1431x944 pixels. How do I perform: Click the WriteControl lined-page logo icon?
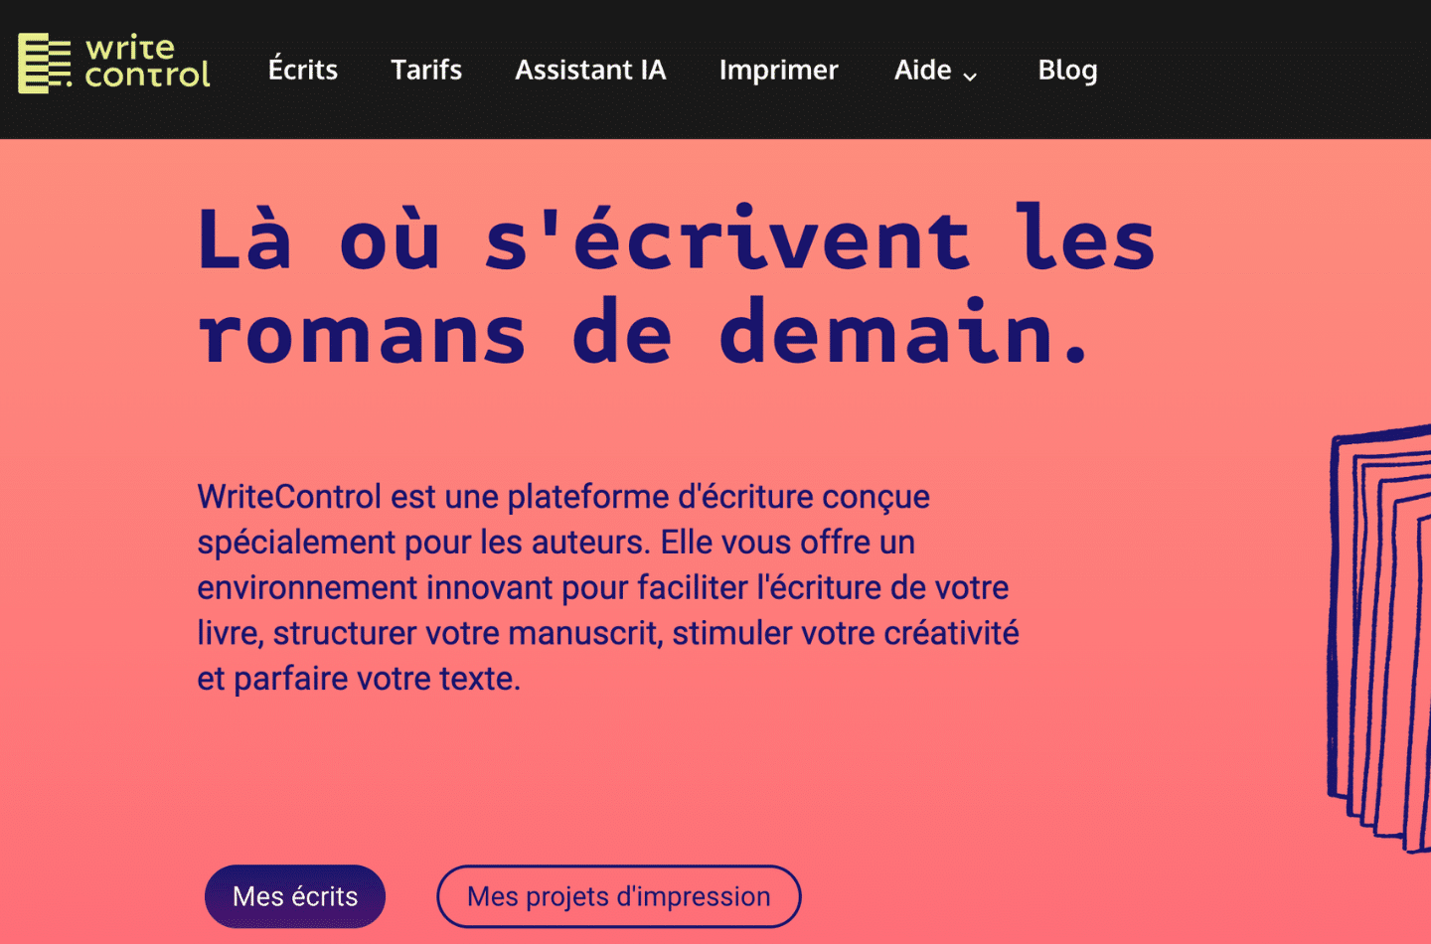tap(44, 64)
